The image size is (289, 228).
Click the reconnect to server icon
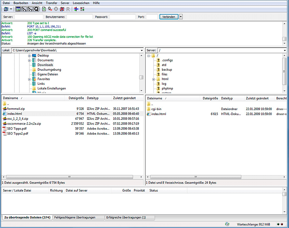[x=68, y=9]
